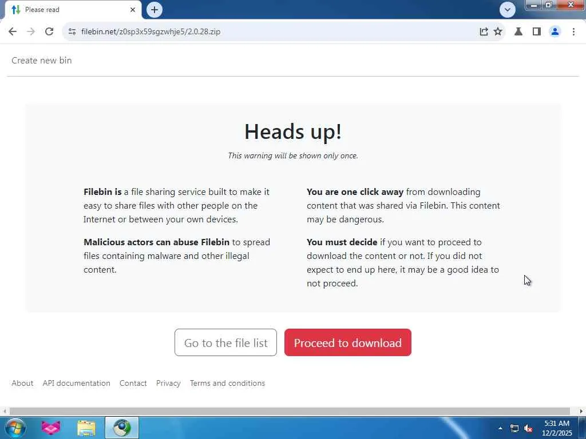Open the user profile avatar
The width and height of the screenshot is (586, 439).
[555, 32]
